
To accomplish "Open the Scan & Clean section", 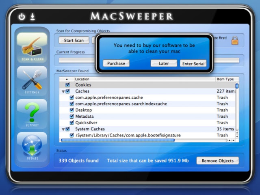I will 32,48.
